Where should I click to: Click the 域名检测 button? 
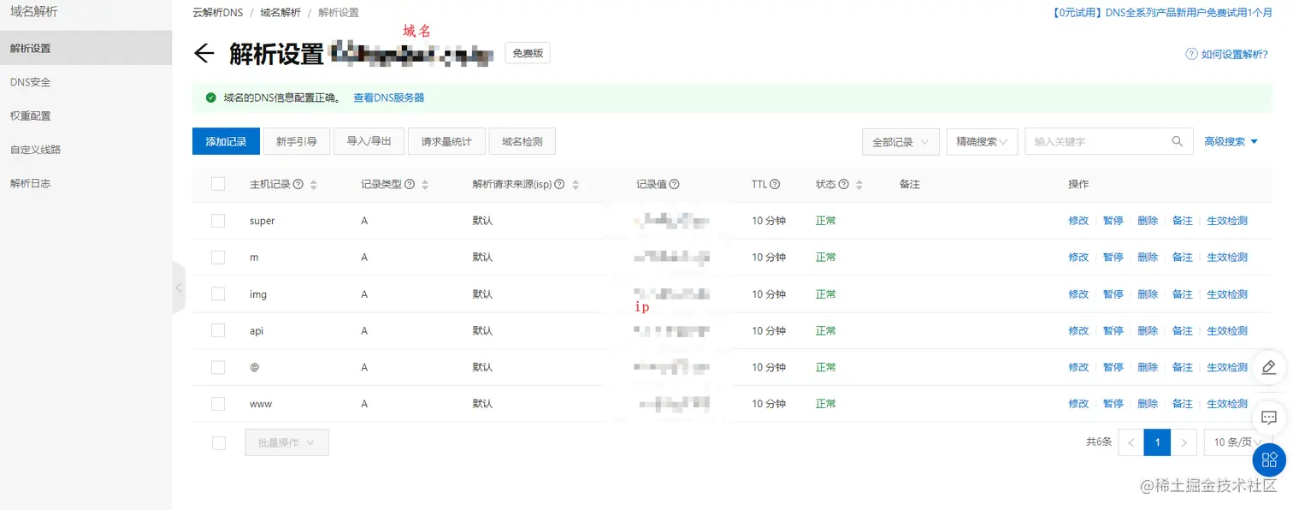tap(523, 141)
